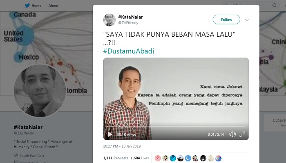This screenshot has height=163, width=286.
Task: Click the South East Asia location pin icon
Action: coord(16,156)
